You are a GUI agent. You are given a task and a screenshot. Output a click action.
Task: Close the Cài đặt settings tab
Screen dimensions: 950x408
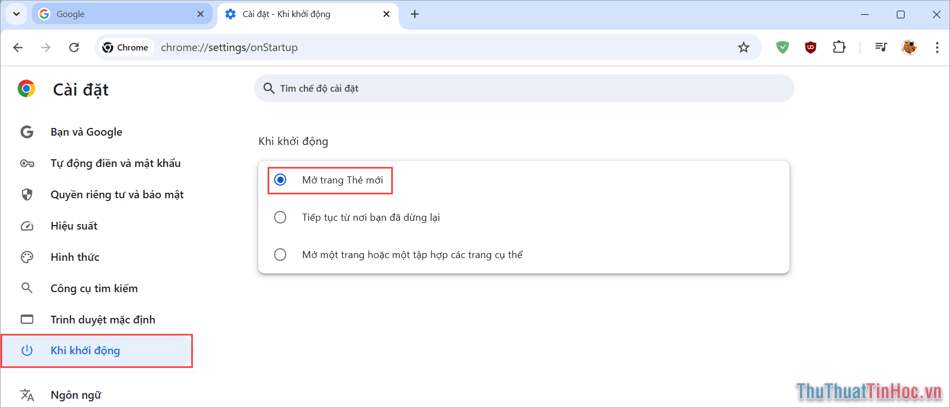point(386,14)
